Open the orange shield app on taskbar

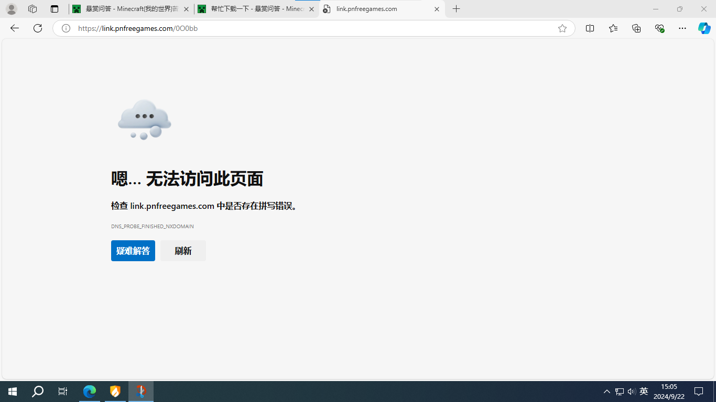pos(115,392)
